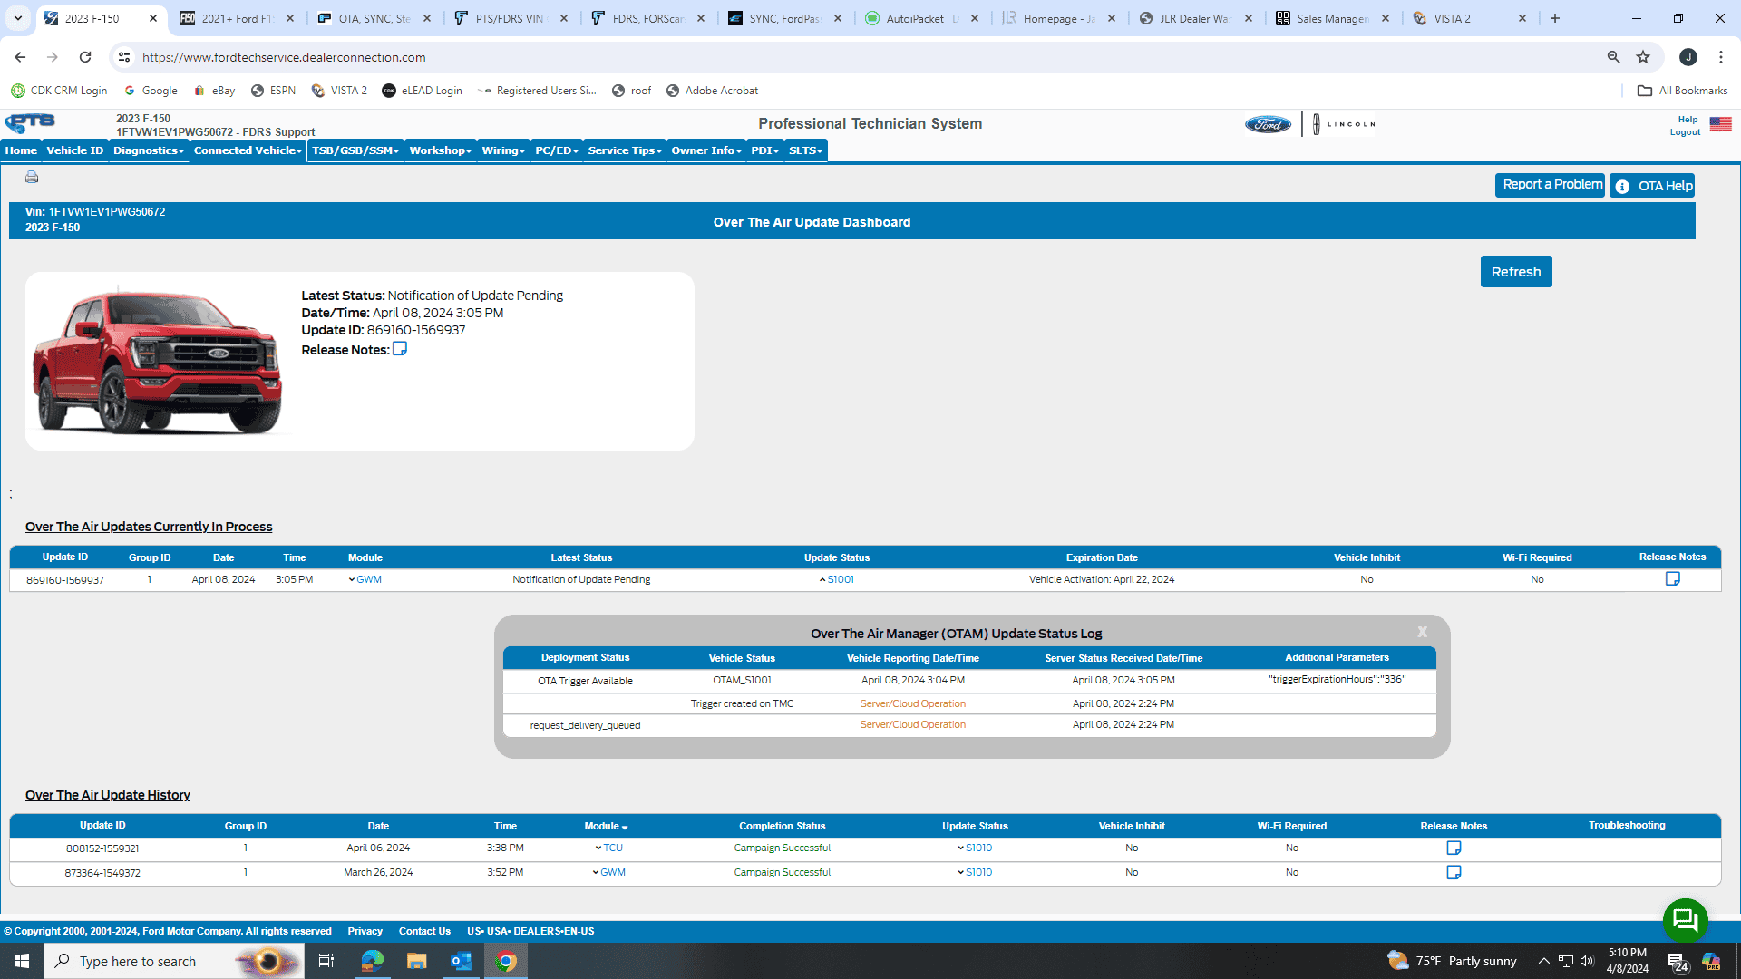
Task: Click the Refresh button
Action: (1515, 272)
